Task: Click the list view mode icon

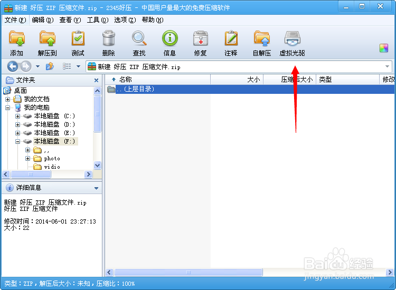Action: click(67, 66)
